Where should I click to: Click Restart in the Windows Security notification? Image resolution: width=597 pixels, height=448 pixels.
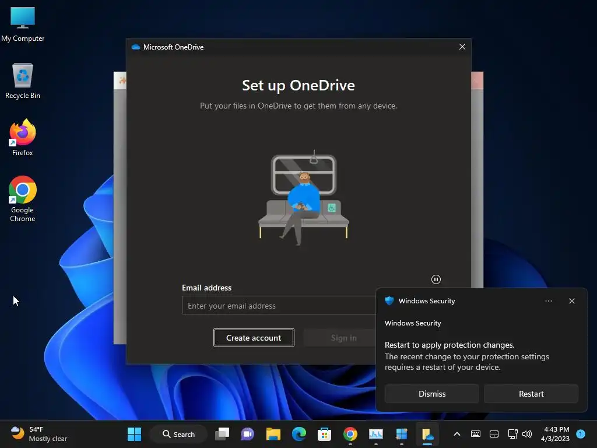(x=531, y=394)
